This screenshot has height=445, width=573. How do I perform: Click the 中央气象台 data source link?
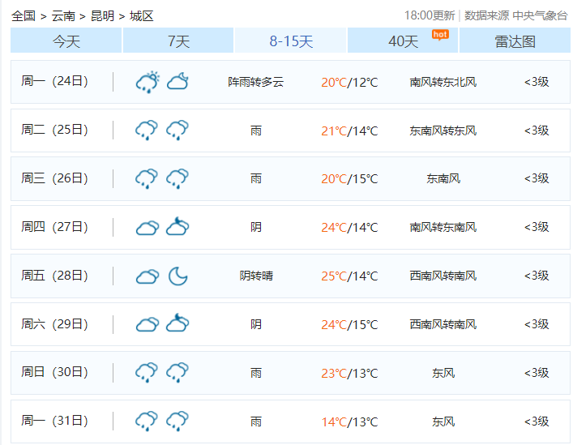(x=540, y=15)
